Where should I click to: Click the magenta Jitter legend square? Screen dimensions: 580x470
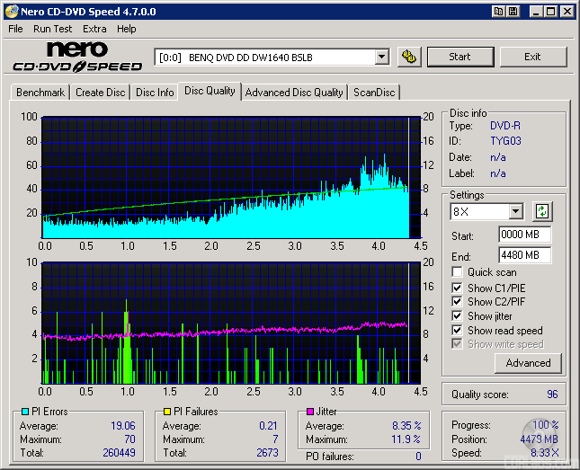coord(308,412)
